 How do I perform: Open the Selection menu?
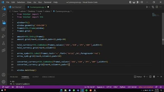point(21,2)
